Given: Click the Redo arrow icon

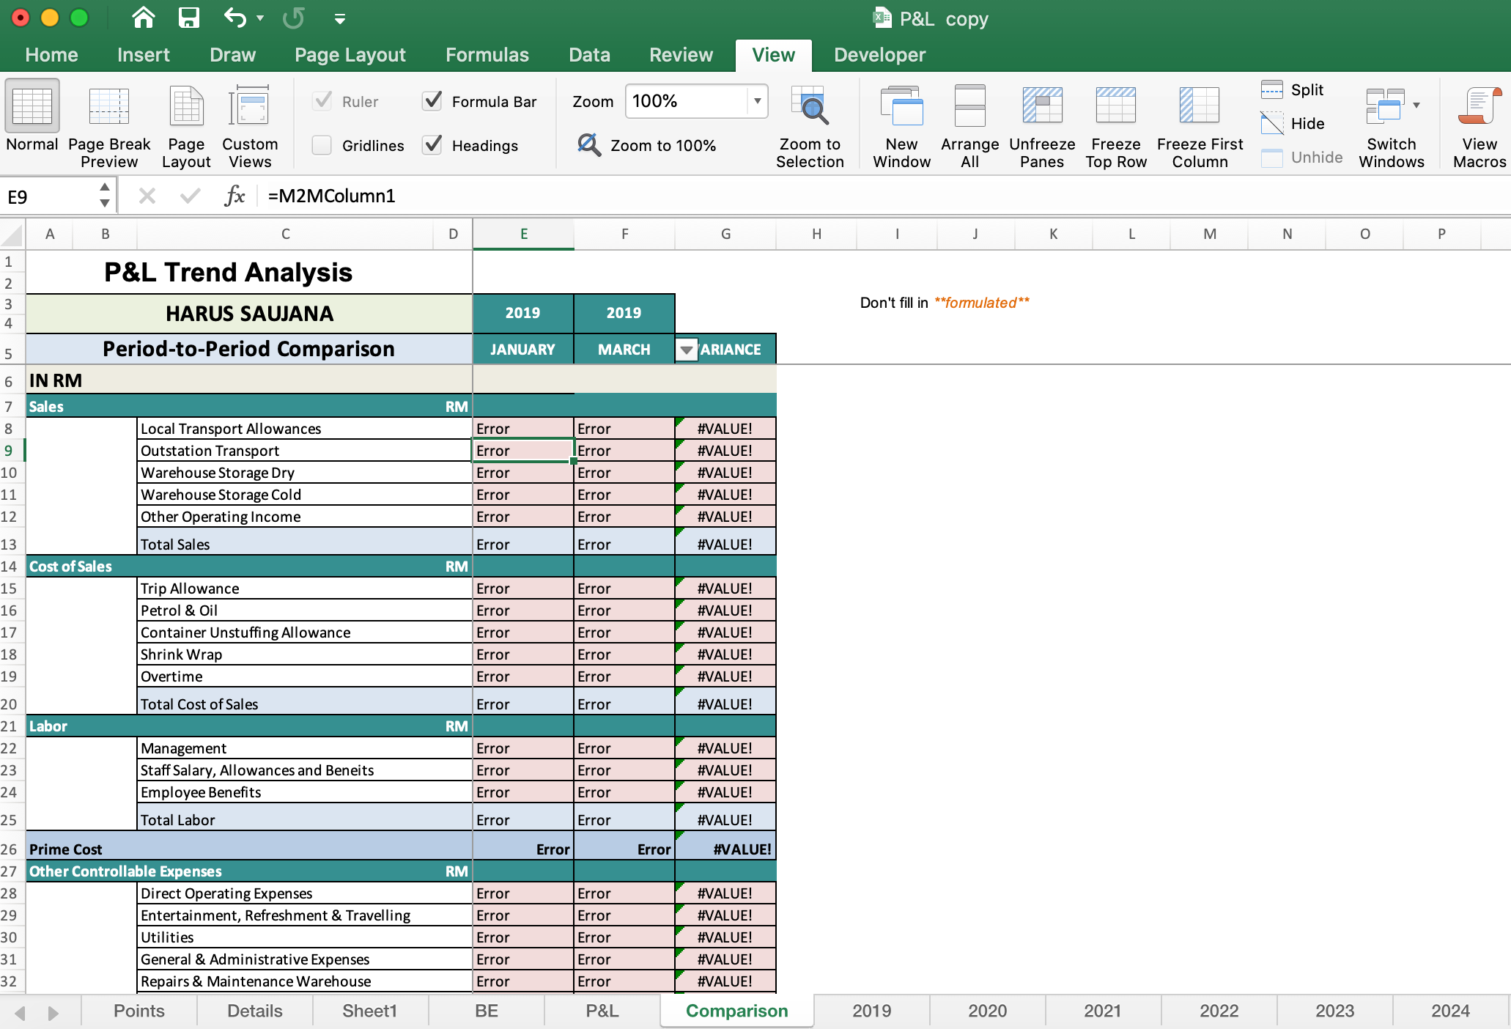Looking at the screenshot, I should click(x=293, y=18).
